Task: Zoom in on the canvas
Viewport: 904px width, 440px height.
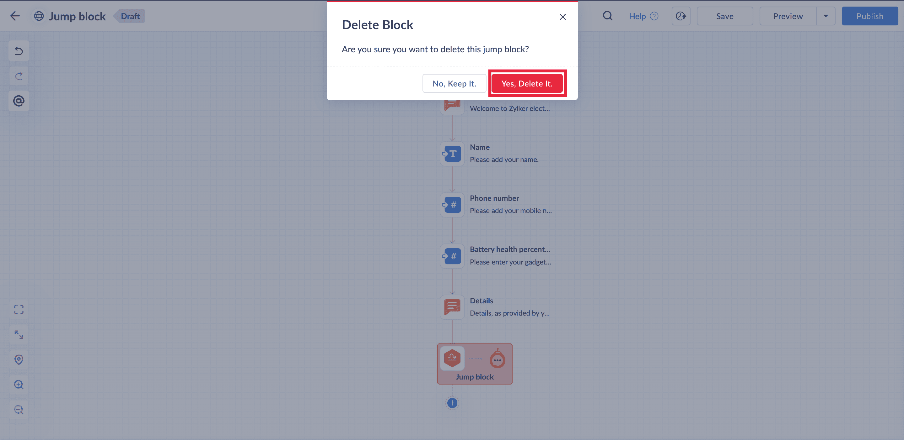Action: [19, 385]
